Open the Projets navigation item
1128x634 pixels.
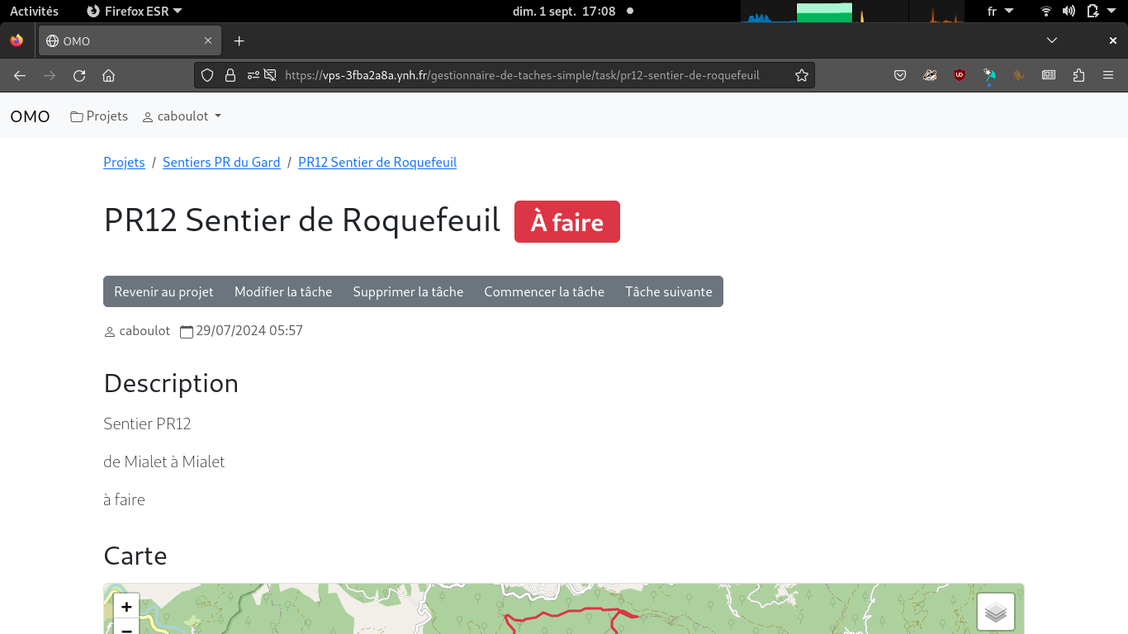(x=99, y=116)
